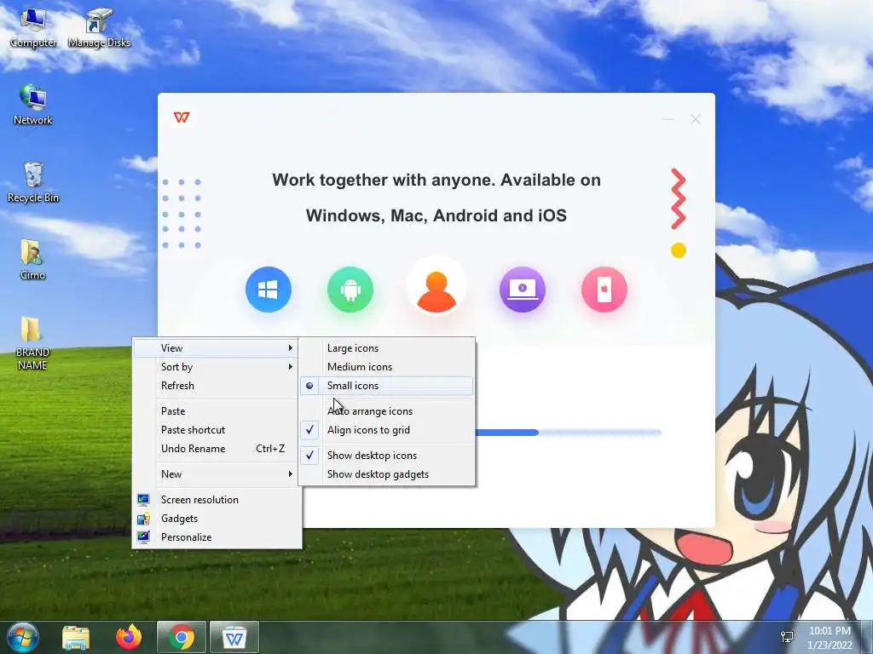
Task: Open the Computer desktop icon
Action: coord(33,28)
